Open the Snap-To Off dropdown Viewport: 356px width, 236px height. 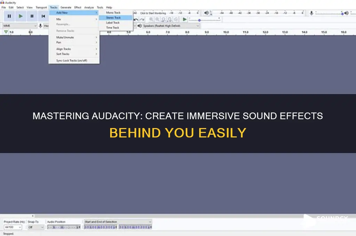[x=36, y=227]
